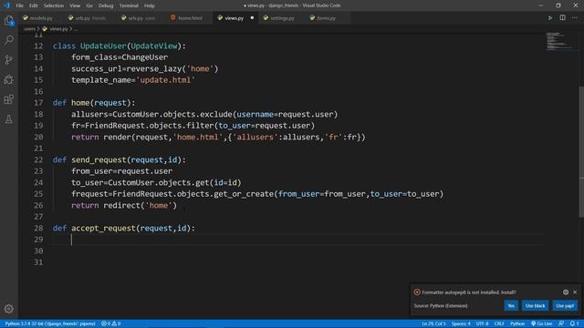
Task: Open the Explorer view in activity bar
Action: (x=9, y=20)
